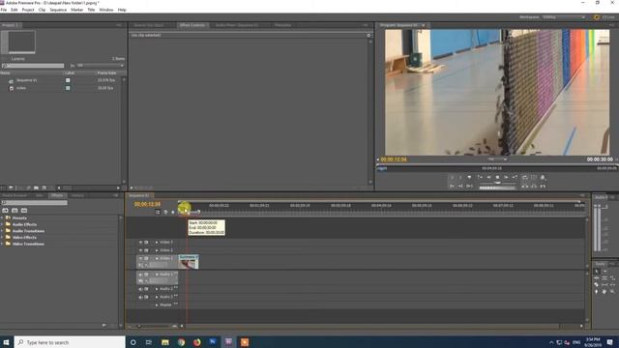Screen dimensions: 619x348
Task: Click the shuttle slider in Program monitor
Action: [x=497, y=183]
